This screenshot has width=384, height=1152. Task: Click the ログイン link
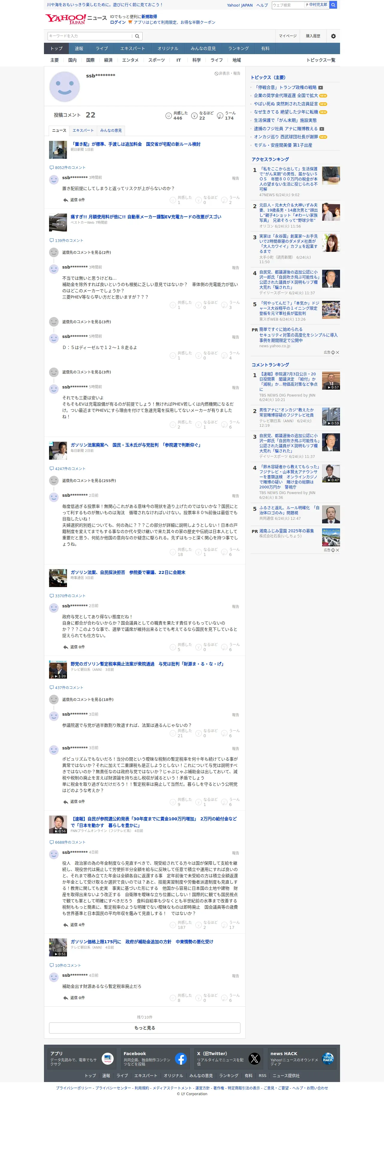point(118,22)
